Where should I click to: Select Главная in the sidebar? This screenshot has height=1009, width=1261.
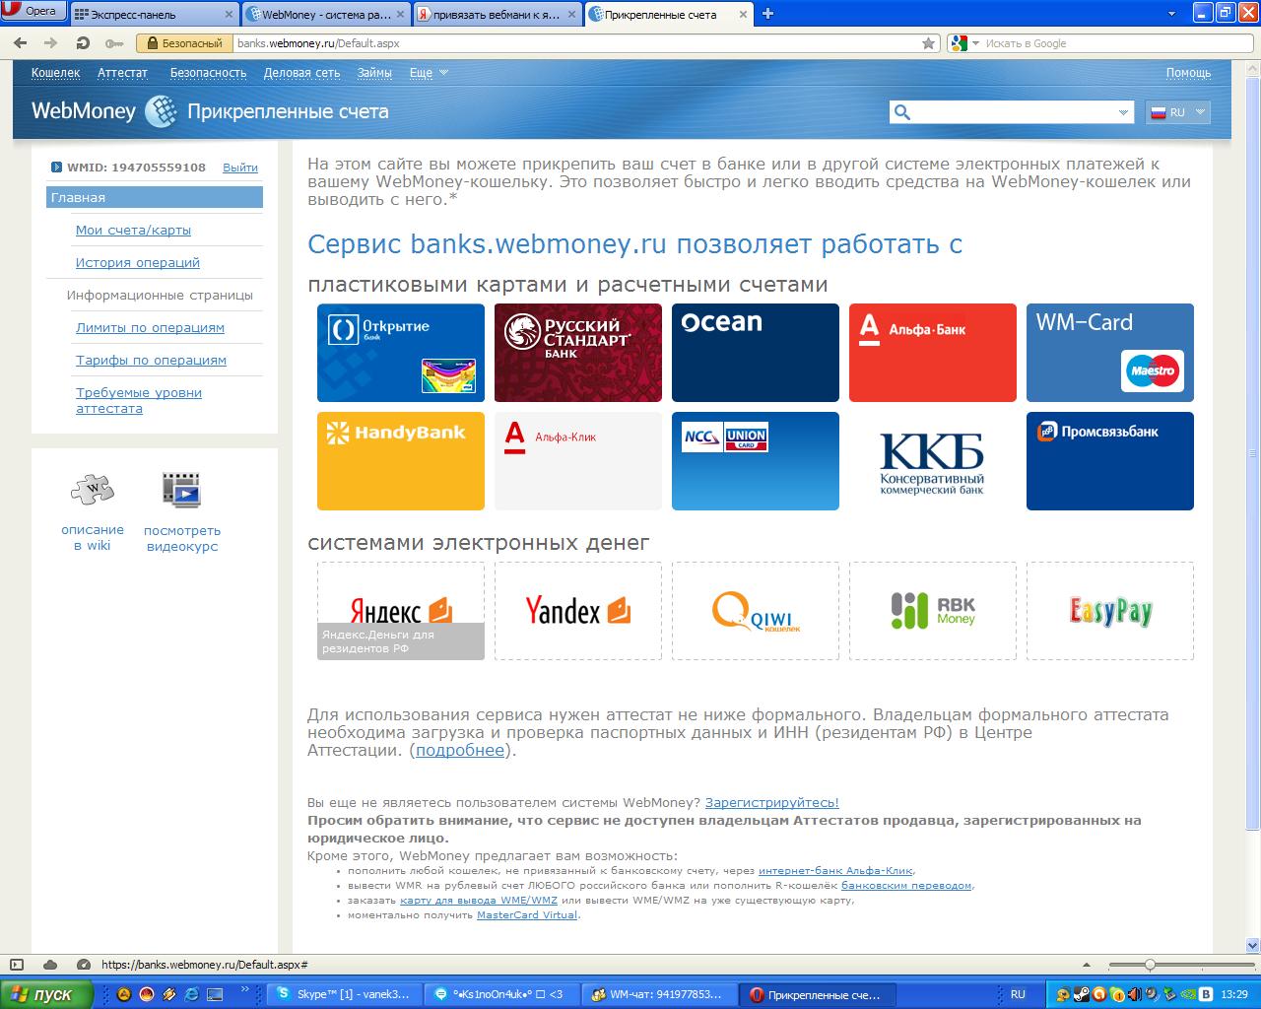[155, 197]
